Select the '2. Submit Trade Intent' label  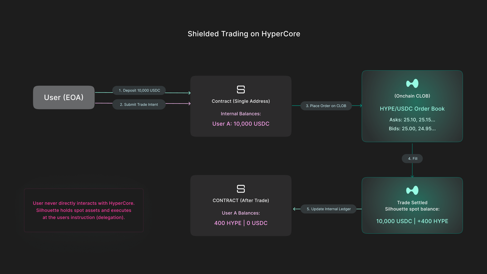click(139, 105)
